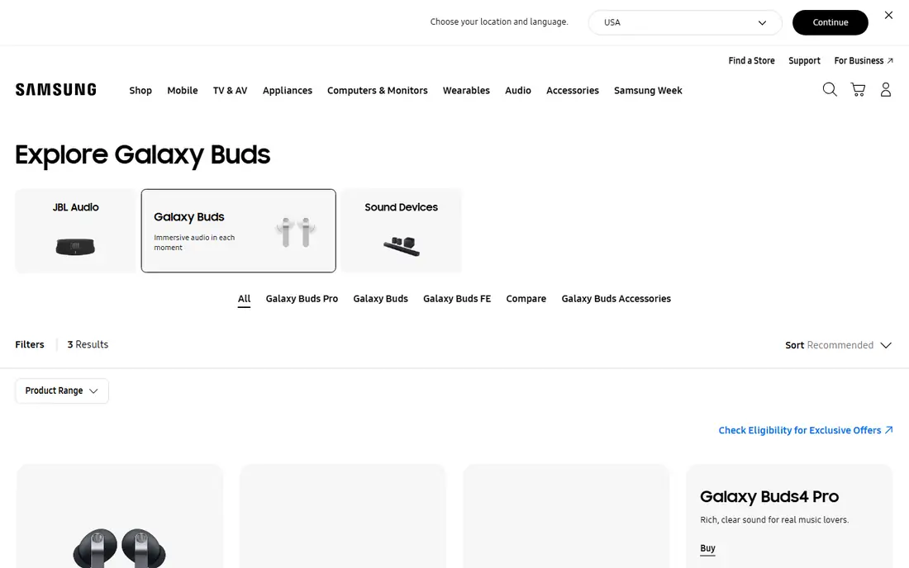The image size is (909, 568).
Task: Select the All tab
Action: tap(244, 299)
